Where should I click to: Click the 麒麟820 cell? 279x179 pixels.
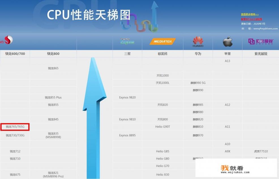tap(198, 119)
